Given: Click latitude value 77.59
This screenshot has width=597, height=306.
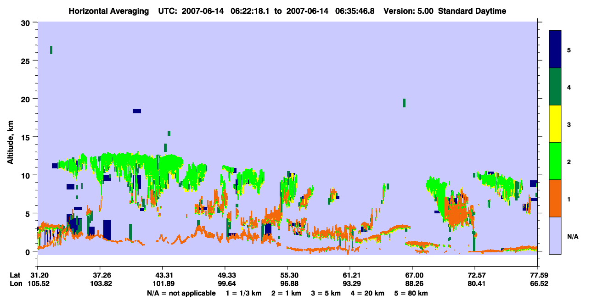Looking at the screenshot, I should [x=537, y=275].
